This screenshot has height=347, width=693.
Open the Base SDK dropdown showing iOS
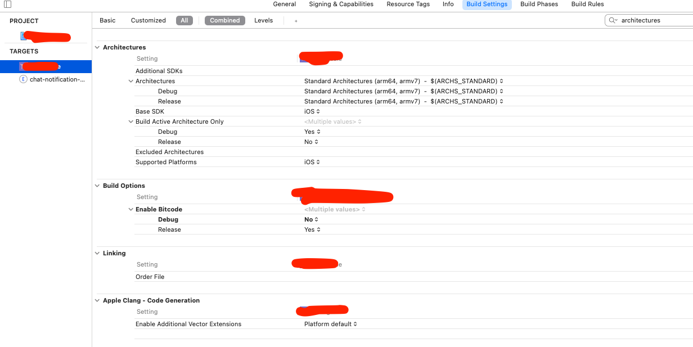[312, 111]
